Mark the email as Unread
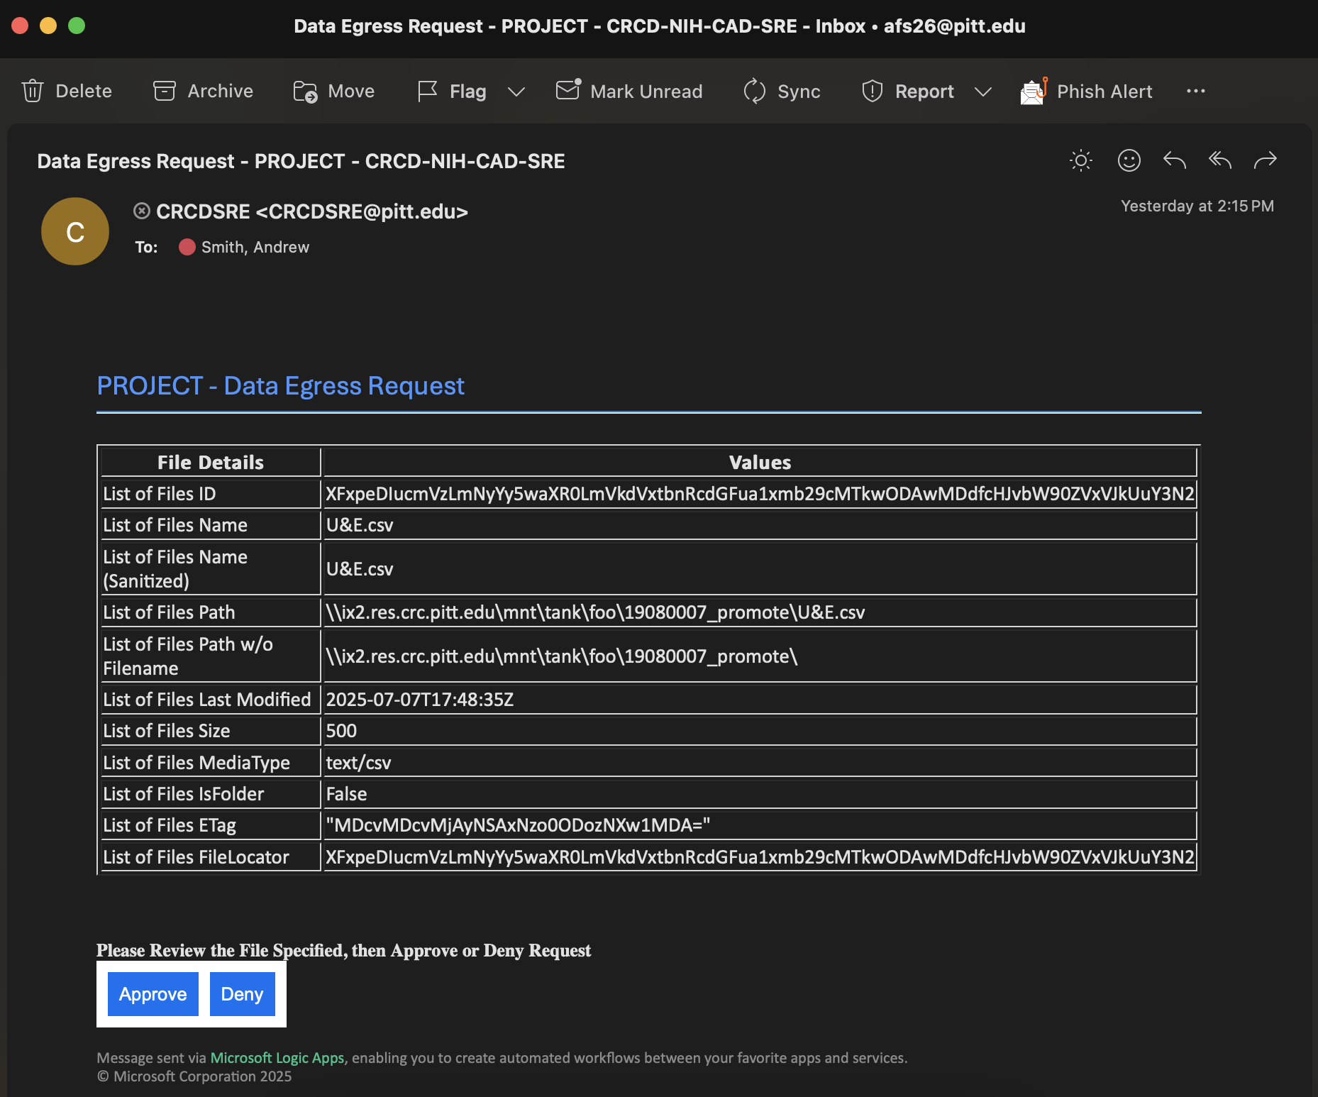Screen dimensions: 1318x1097 pos(629,91)
